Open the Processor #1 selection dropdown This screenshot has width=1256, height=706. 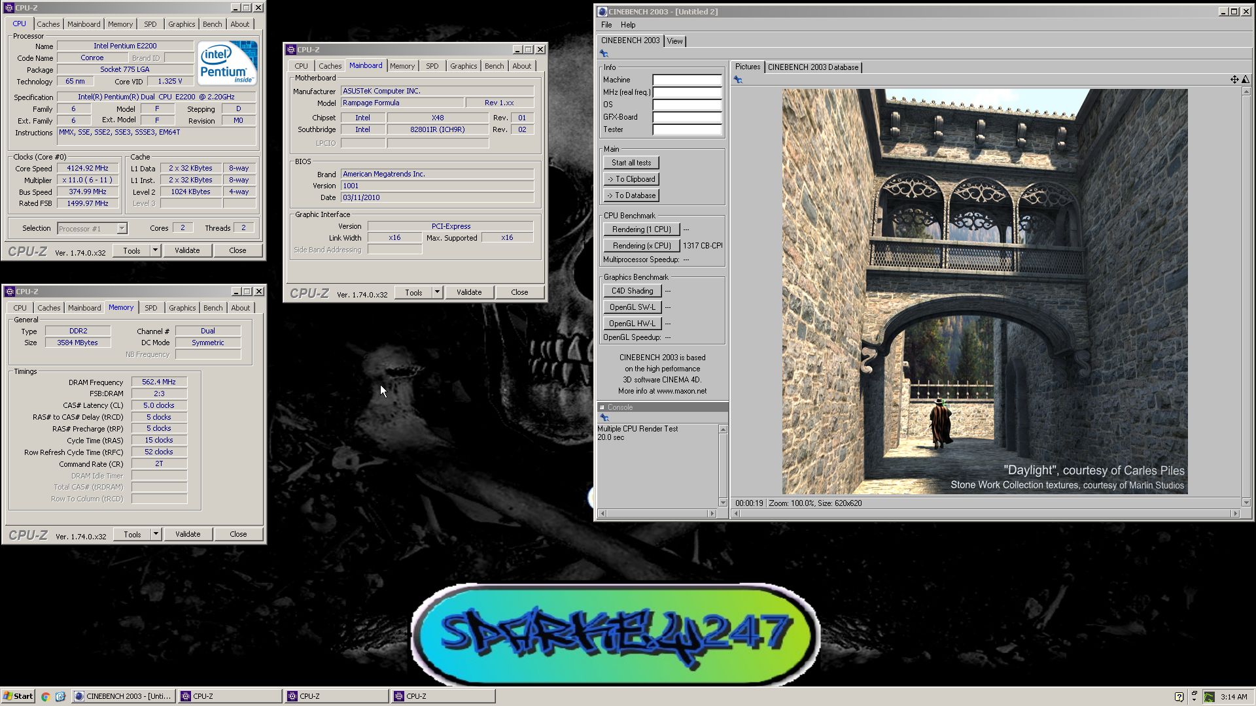[x=122, y=229]
